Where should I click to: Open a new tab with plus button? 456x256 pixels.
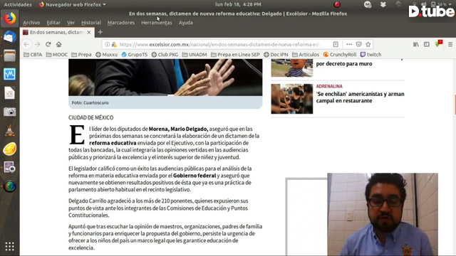click(x=100, y=32)
